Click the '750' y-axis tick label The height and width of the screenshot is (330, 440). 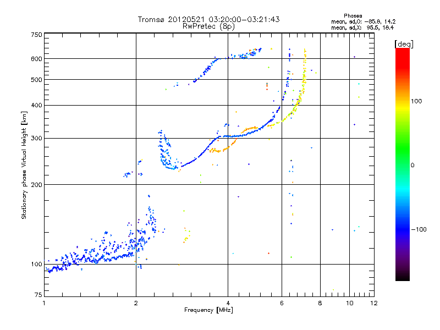pos(37,35)
